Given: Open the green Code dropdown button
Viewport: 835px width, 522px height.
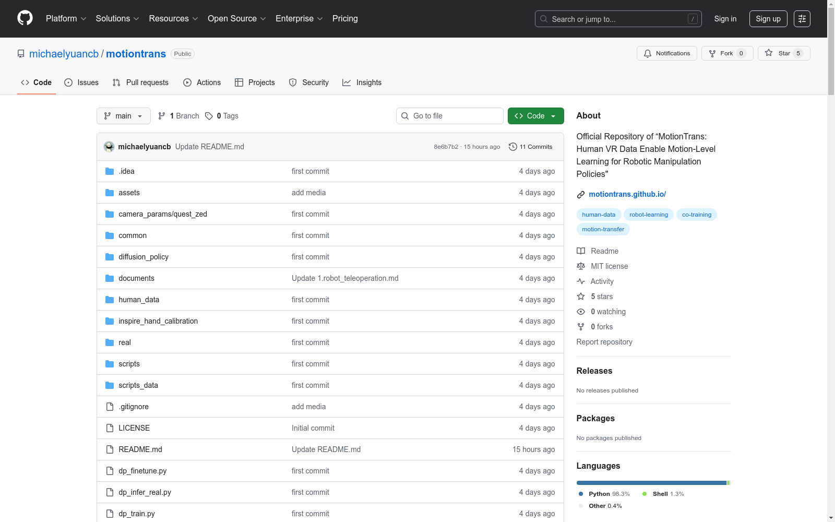Looking at the screenshot, I should tap(535, 116).
